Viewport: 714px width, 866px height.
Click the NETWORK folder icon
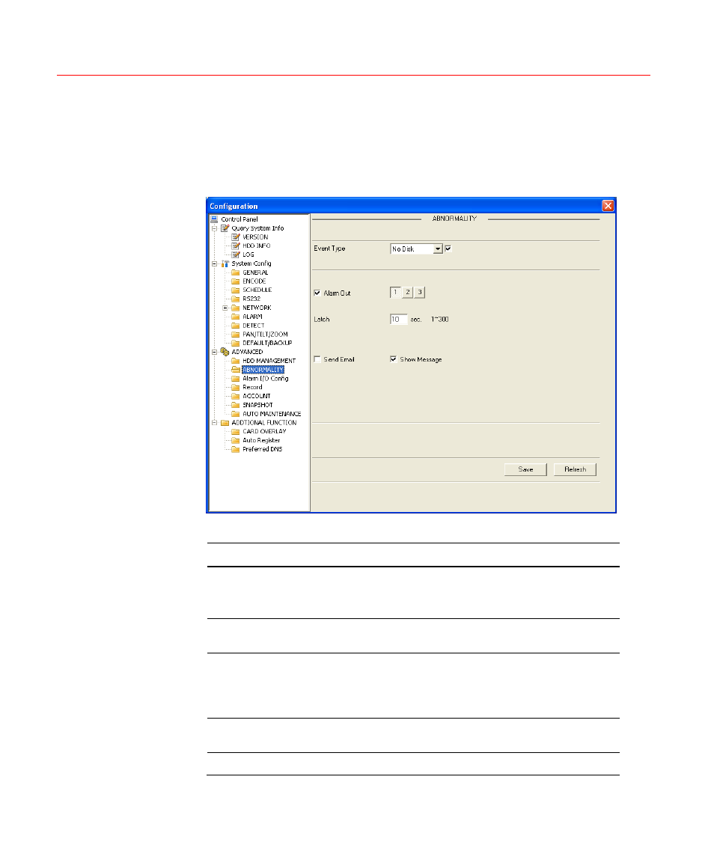coord(236,308)
